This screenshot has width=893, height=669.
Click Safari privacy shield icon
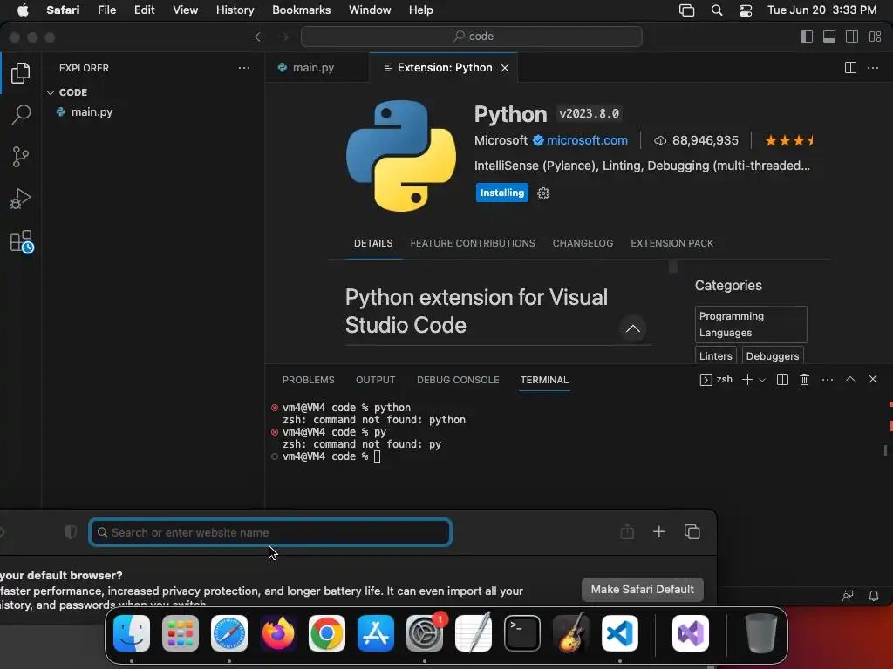70,532
